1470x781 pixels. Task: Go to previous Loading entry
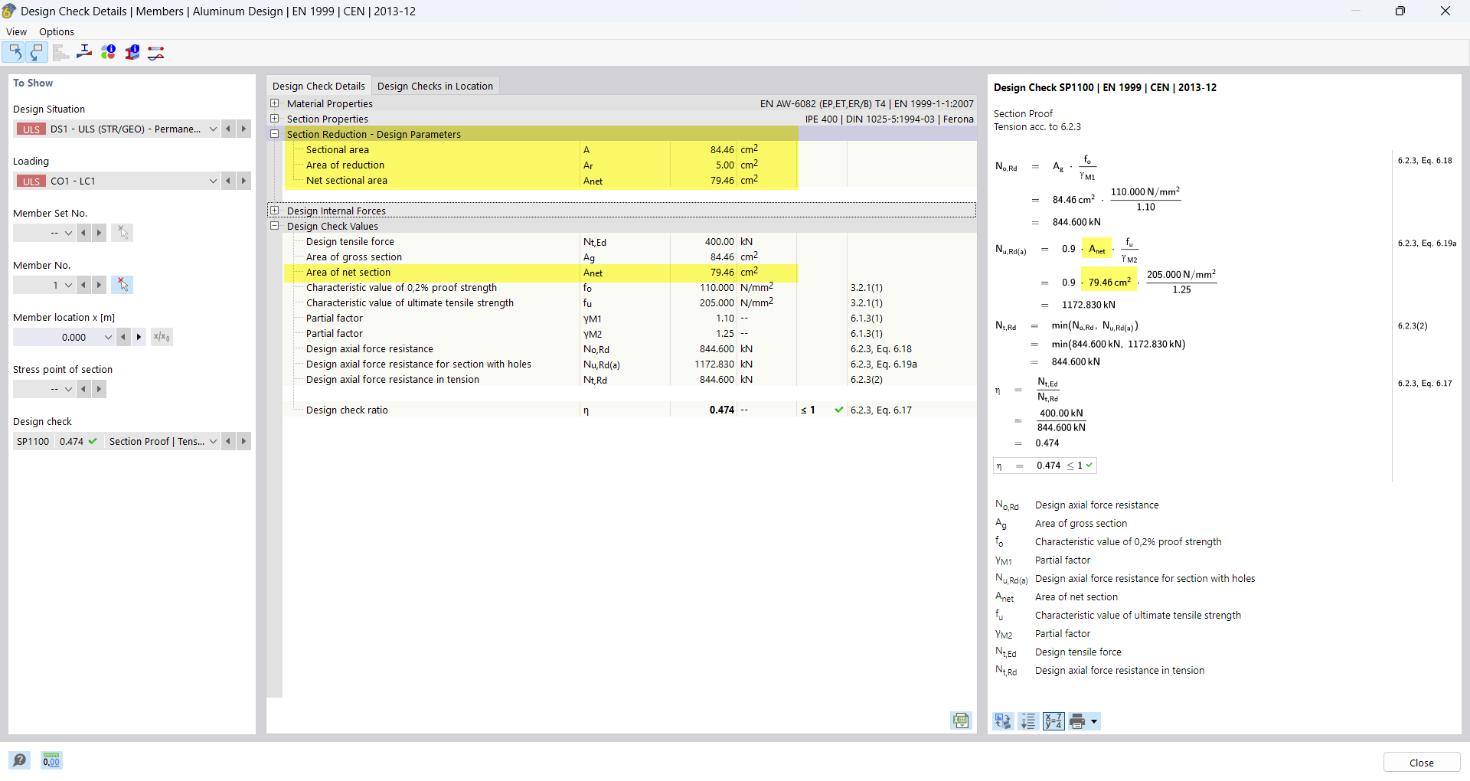coord(228,181)
